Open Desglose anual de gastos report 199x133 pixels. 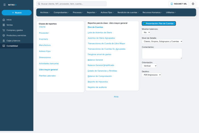(x=100, y=54)
